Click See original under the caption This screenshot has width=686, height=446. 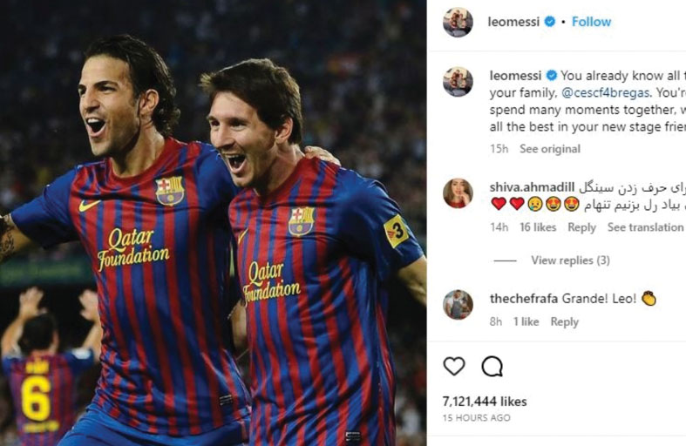tap(550, 149)
